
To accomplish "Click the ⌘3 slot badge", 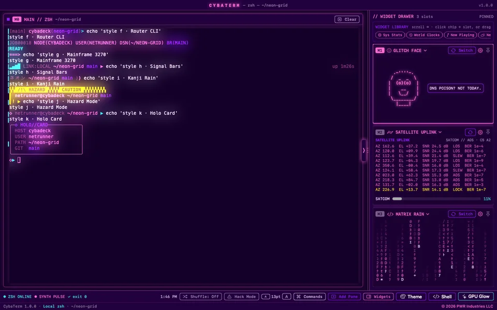I will click(x=379, y=214).
